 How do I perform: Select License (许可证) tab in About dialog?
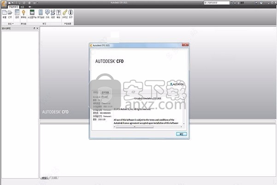pos(95,92)
